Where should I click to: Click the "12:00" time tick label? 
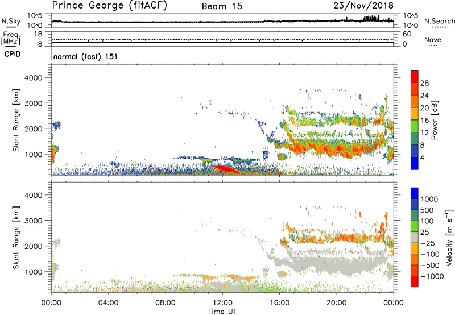222,303
